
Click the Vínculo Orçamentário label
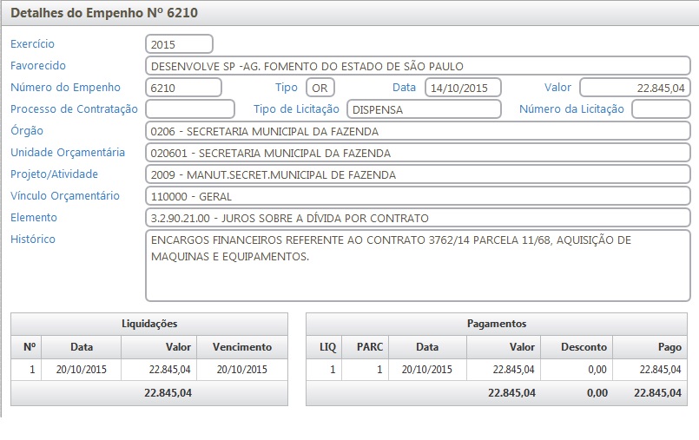(x=64, y=196)
